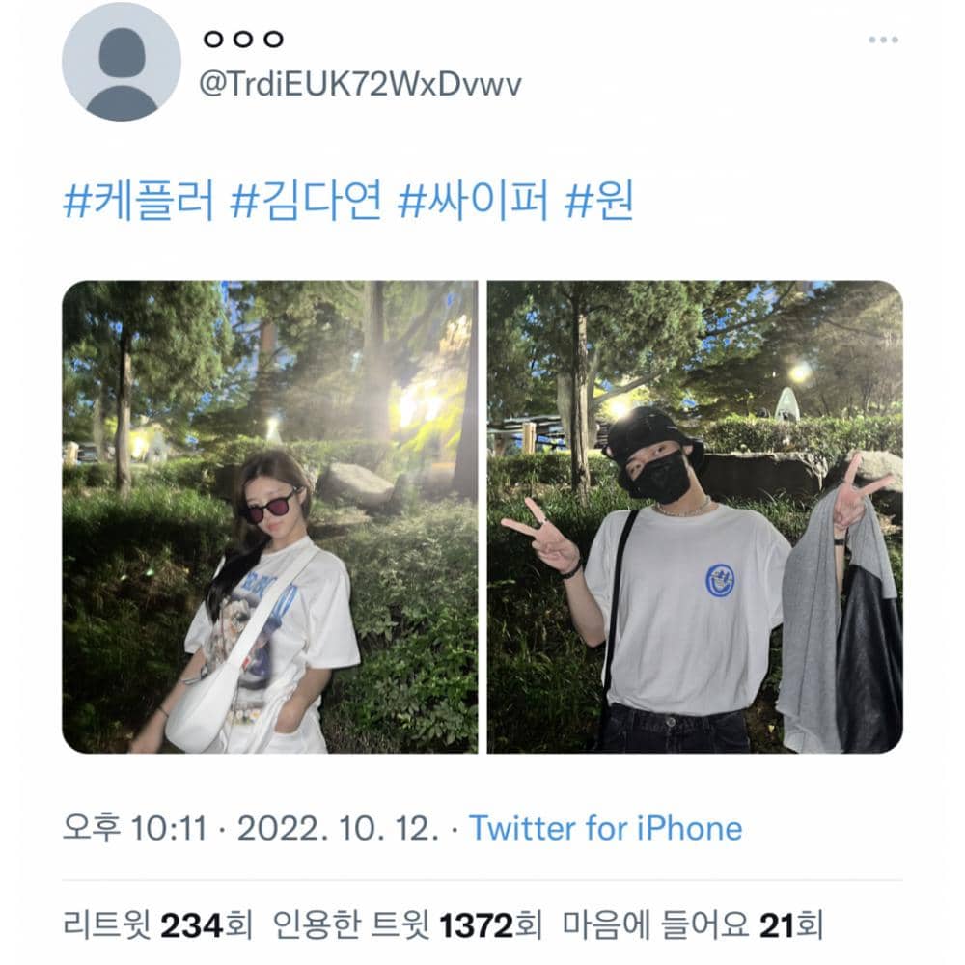This screenshot has width=965, height=965.
Task: Click the 오후 10:11 timestamp
Action: point(135,828)
